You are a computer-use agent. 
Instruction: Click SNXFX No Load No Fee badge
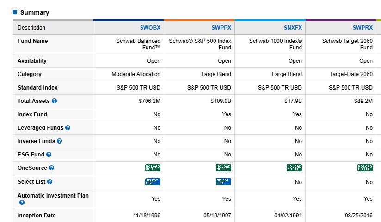[294, 168]
